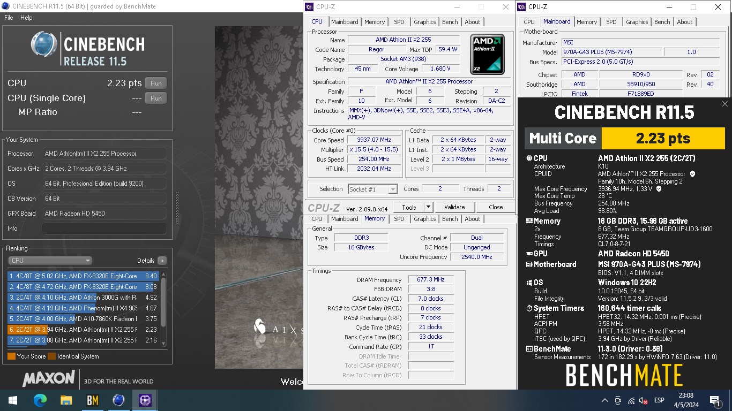Screen dimensions: 732x411
Task: Expand ranking Details arrow button
Action: [162, 261]
